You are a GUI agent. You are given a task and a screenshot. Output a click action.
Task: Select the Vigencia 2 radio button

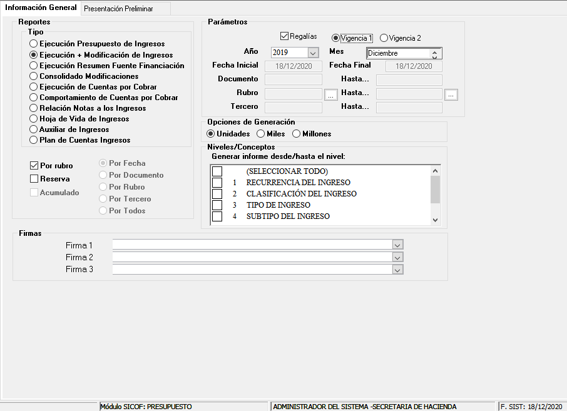[384, 38]
